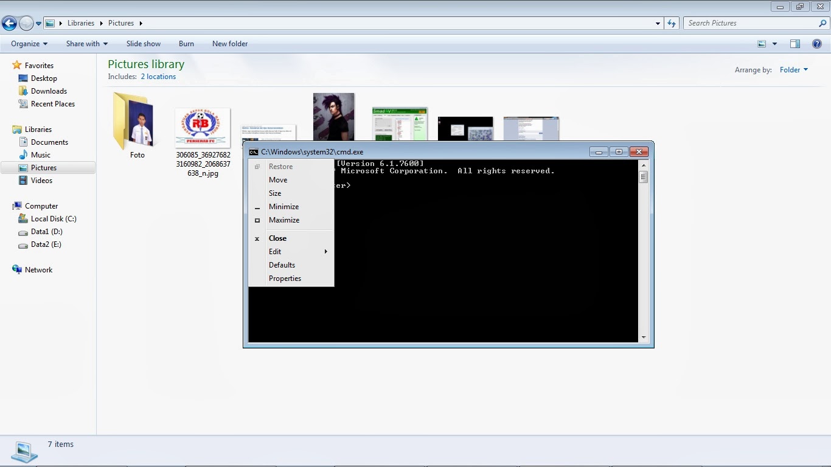The image size is (831, 467).
Task: Select the Network icon in navigation pane
Action: click(x=17, y=270)
